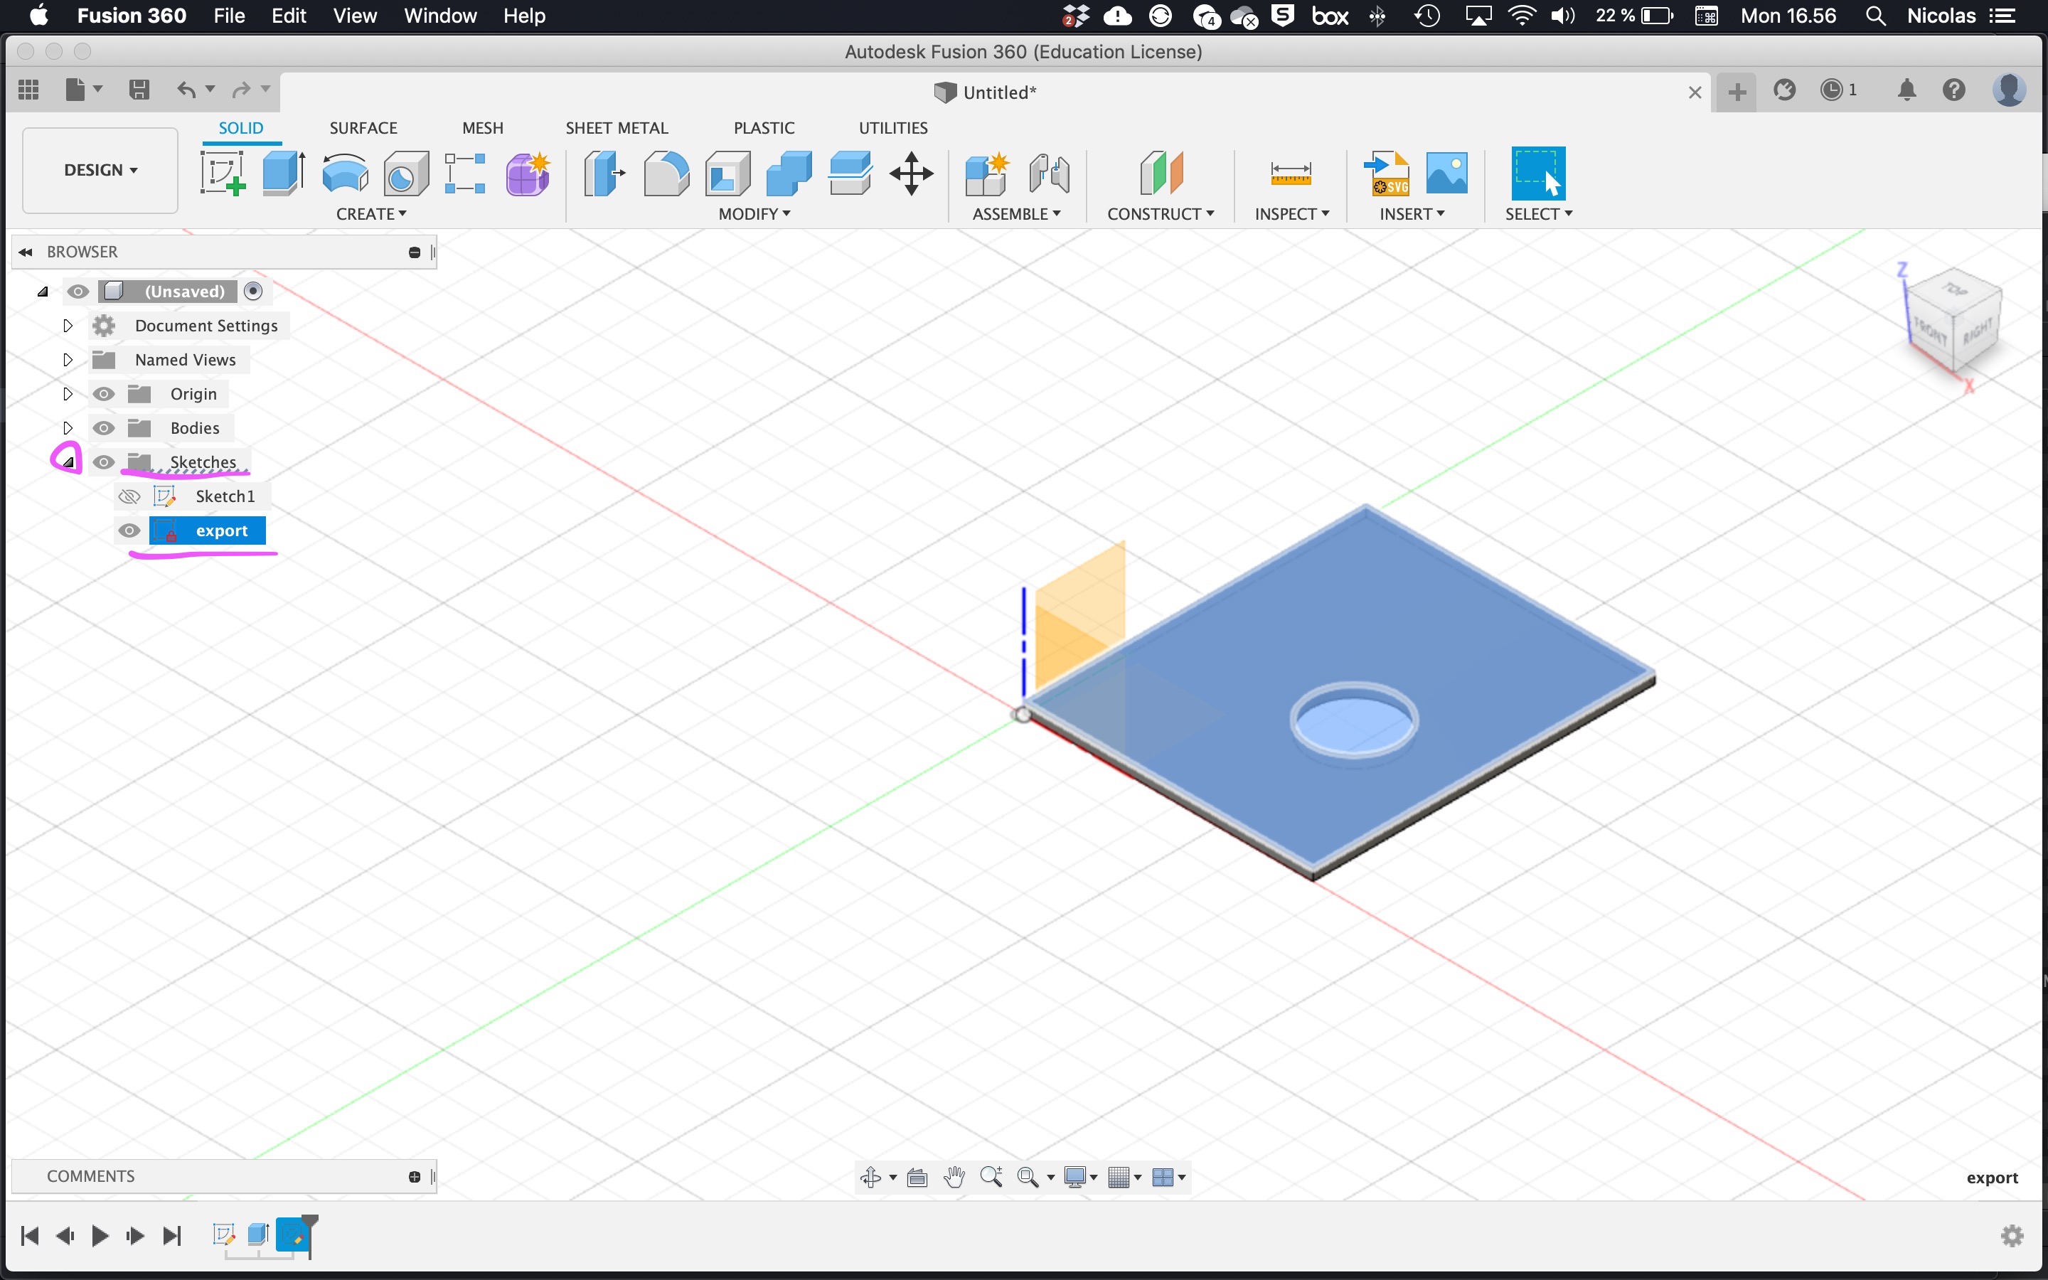Screen dimensions: 2048x1280
Task: Show the hidden Sketch1 sketch
Action: click(129, 496)
